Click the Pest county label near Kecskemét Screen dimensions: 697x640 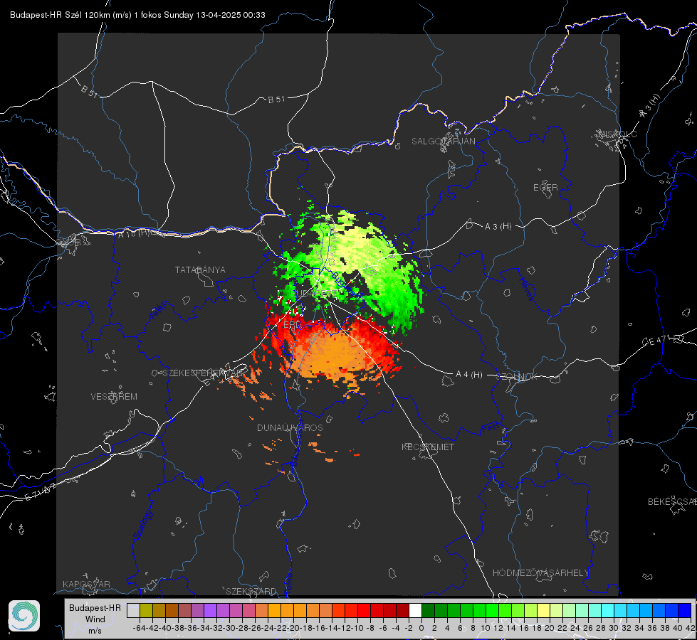point(491,428)
